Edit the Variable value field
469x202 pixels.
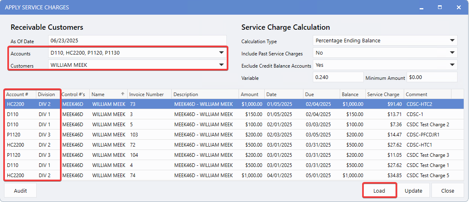click(x=337, y=77)
